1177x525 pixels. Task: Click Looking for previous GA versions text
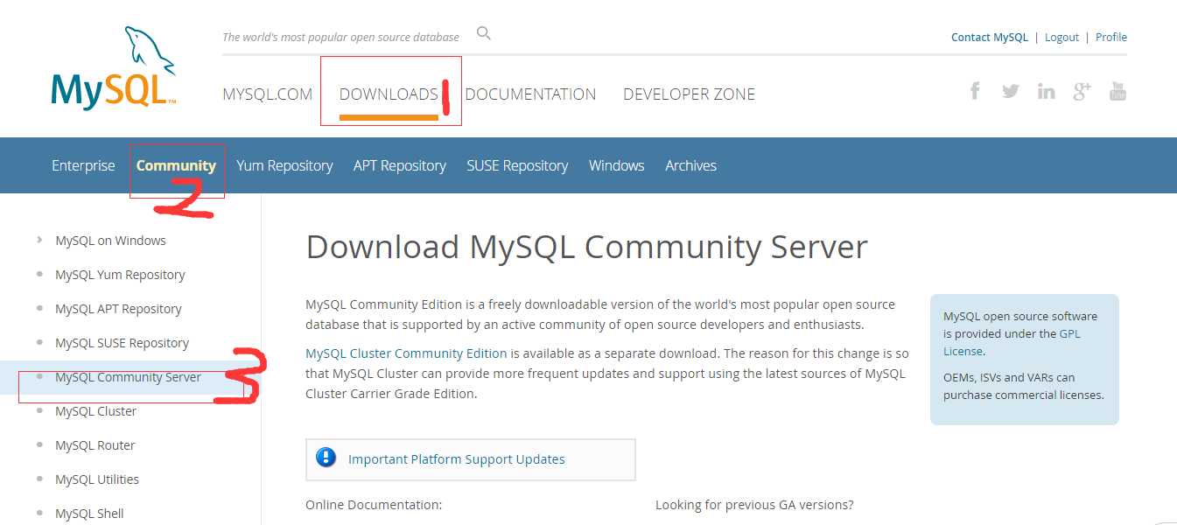point(754,505)
